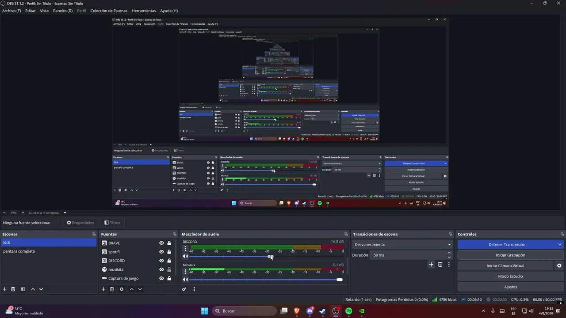Hide the Captura de juego source
This screenshot has width=566, height=318.
coord(161,278)
